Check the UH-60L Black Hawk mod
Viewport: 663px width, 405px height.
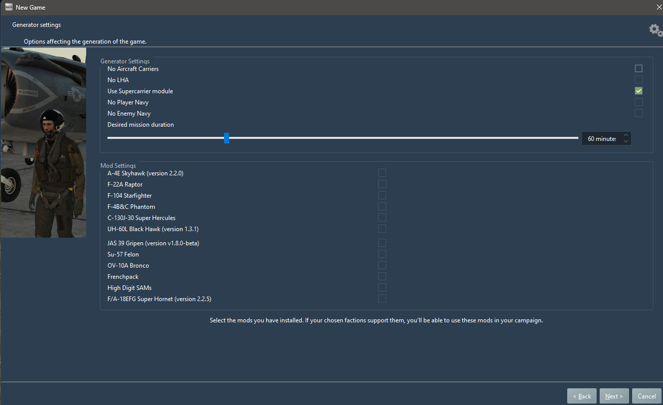pos(382,229)
